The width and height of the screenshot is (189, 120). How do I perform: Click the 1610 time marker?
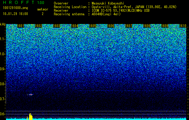[183, 26]
